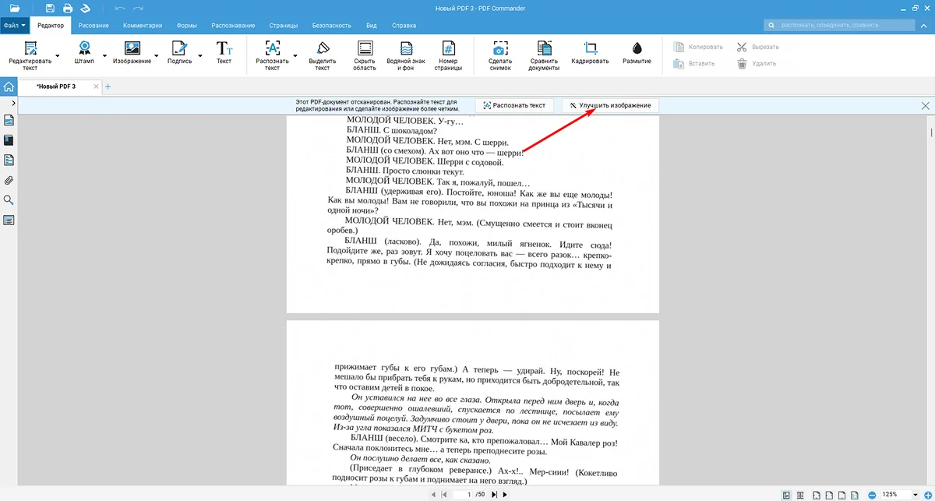Image resolution: width=935 pixels, height=501 pixels.
Task: Undo the last action
Action: pos(119,8)
